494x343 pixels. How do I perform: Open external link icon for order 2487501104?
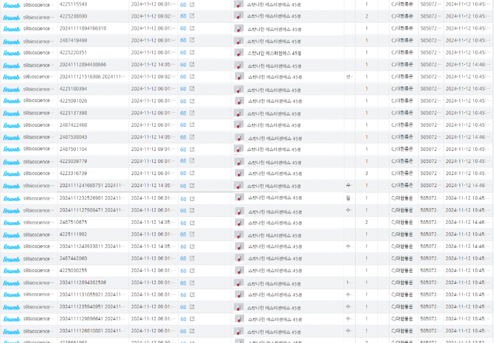click(x=192, y=149)
